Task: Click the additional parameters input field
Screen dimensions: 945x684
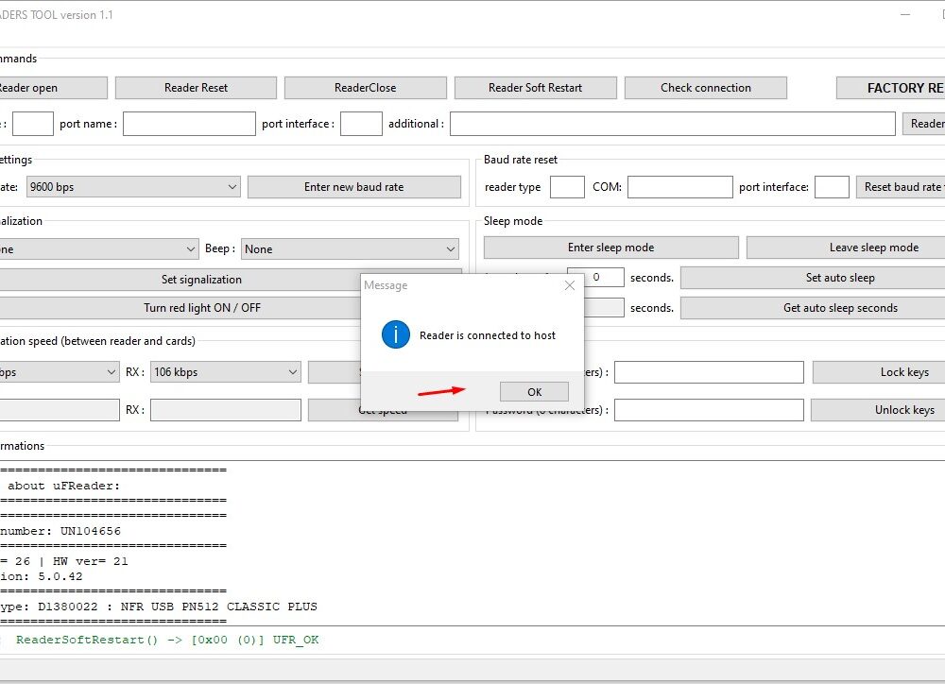Action: point(673,124)
